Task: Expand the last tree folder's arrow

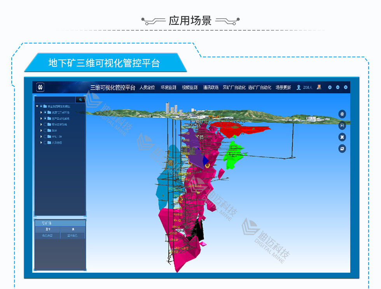Action: click(41, 143)
